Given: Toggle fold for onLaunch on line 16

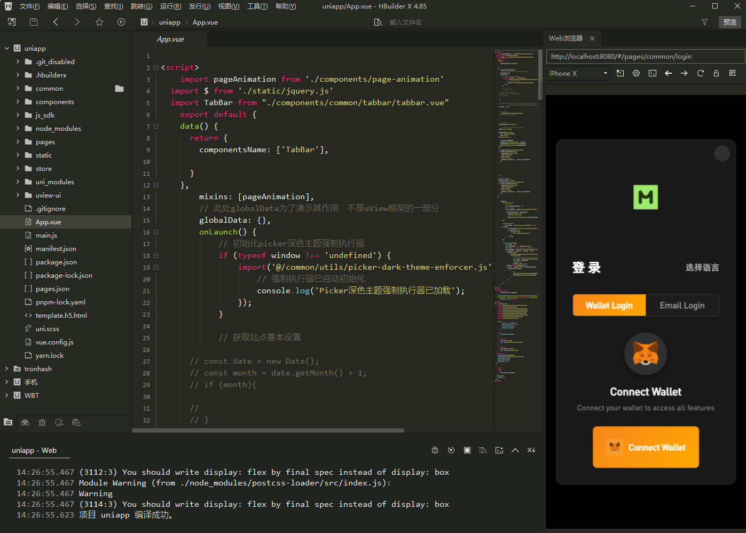Looking at the screenshot, I should point(156,232).
